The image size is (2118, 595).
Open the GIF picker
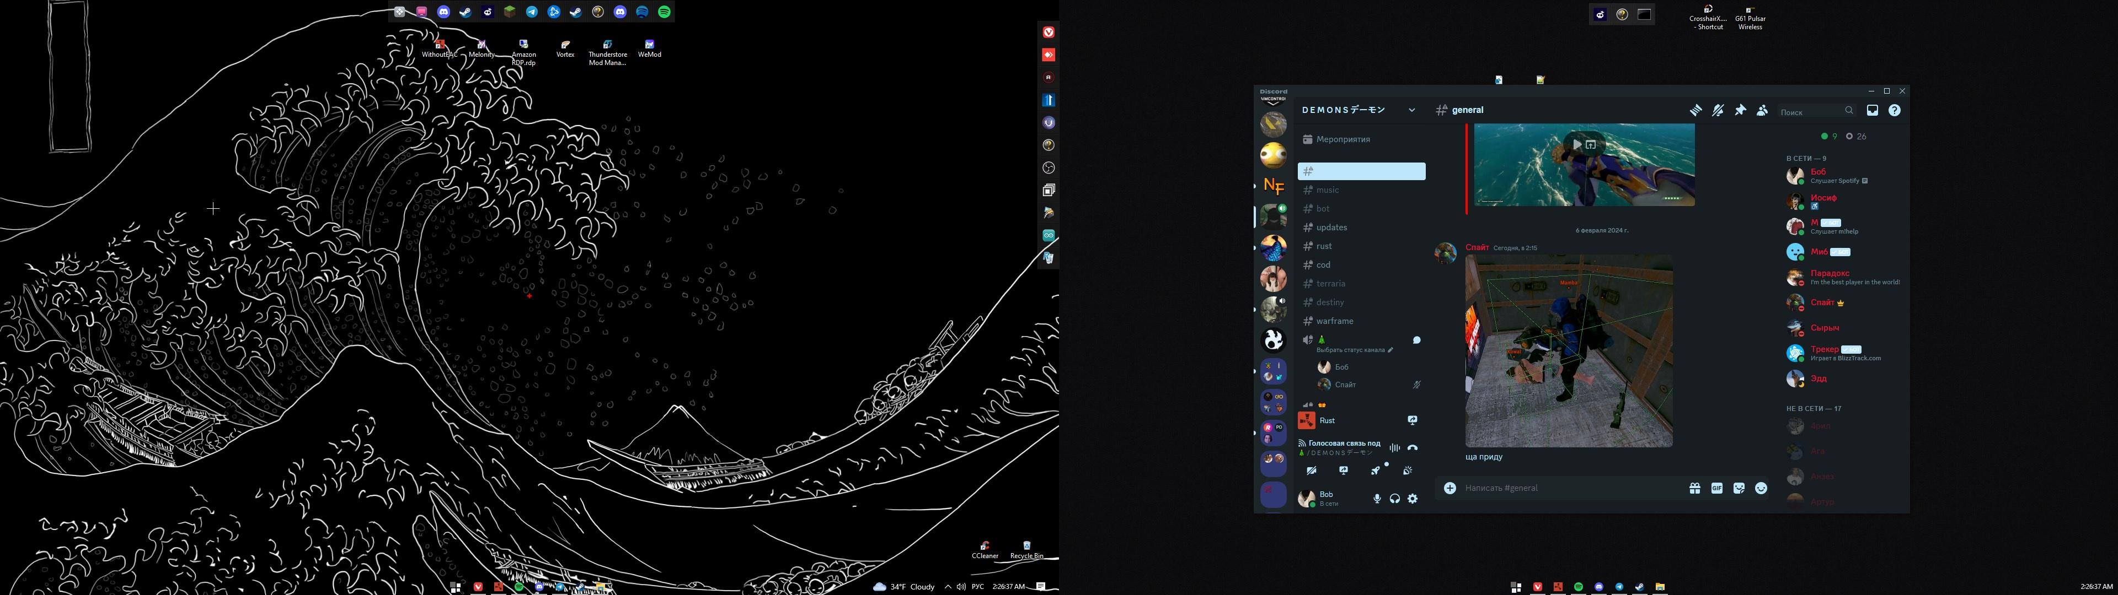(1716, 488)
